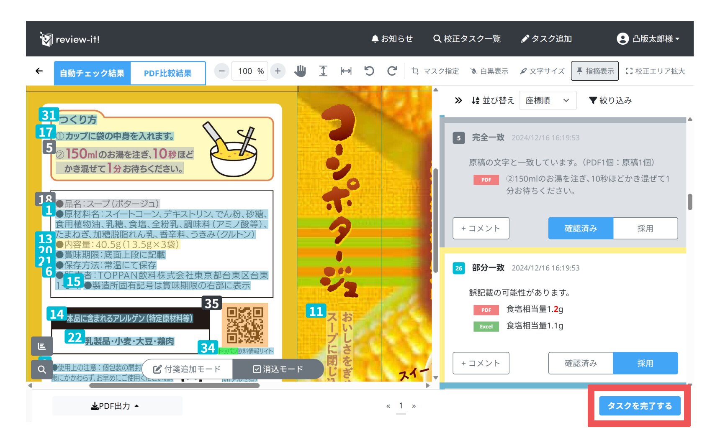Mark item 26 as 確認済み
This screenshot has width=720, height=448.
[x=581, y=363]
